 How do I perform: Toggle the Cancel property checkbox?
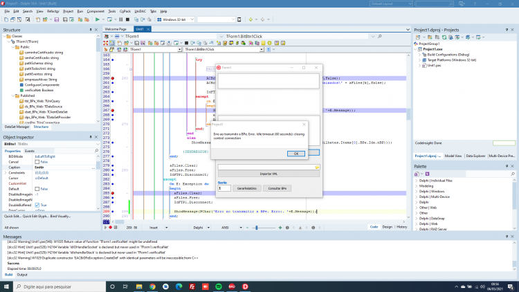37,162
